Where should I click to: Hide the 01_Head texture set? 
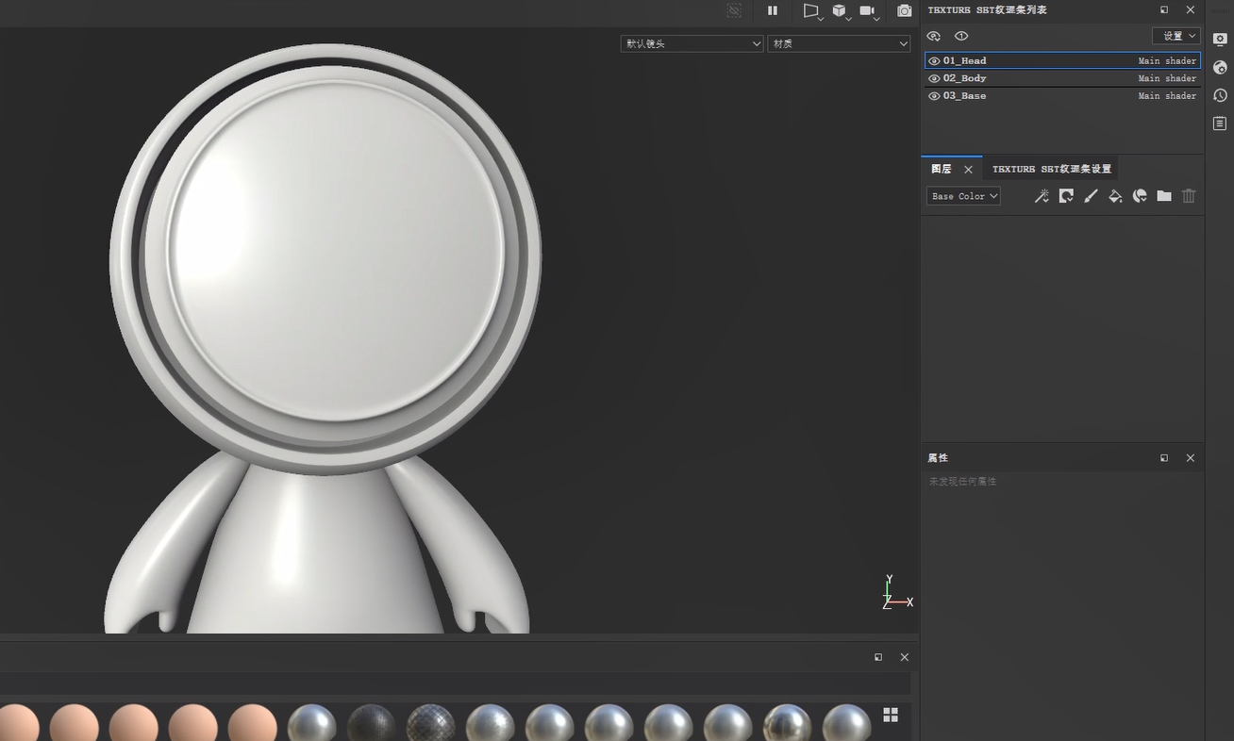[934, 61]
